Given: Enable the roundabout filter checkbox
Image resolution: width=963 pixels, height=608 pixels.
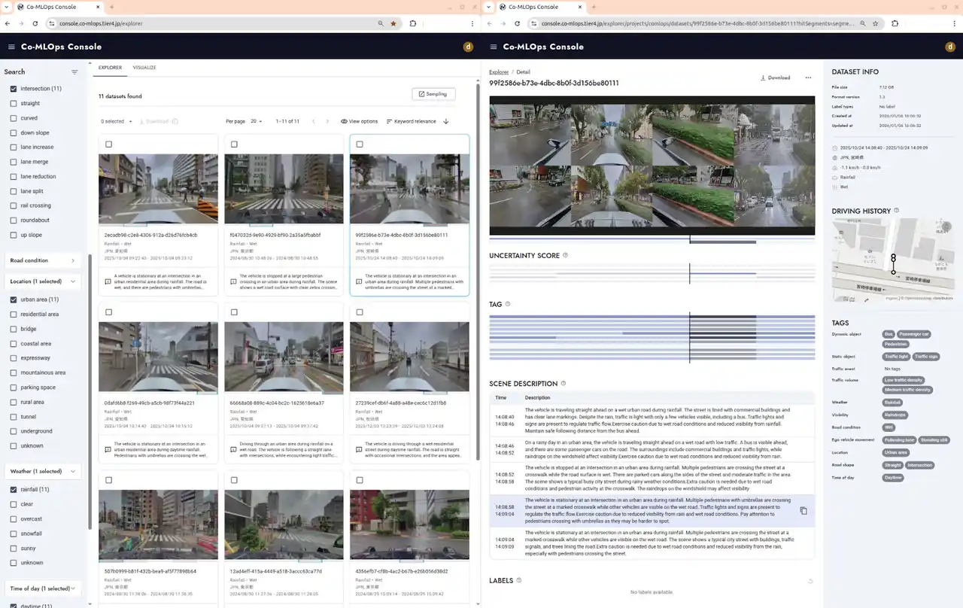Looking at the screenshot, I should 14,220.
